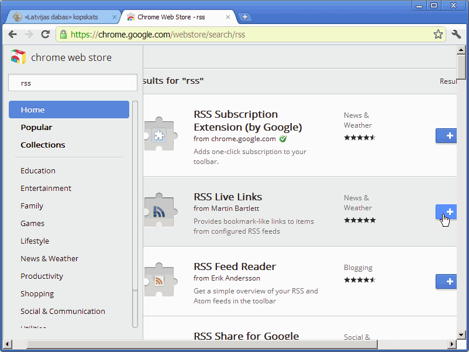Click RSS Subscription Extension star rating

(x=360, y=138)
